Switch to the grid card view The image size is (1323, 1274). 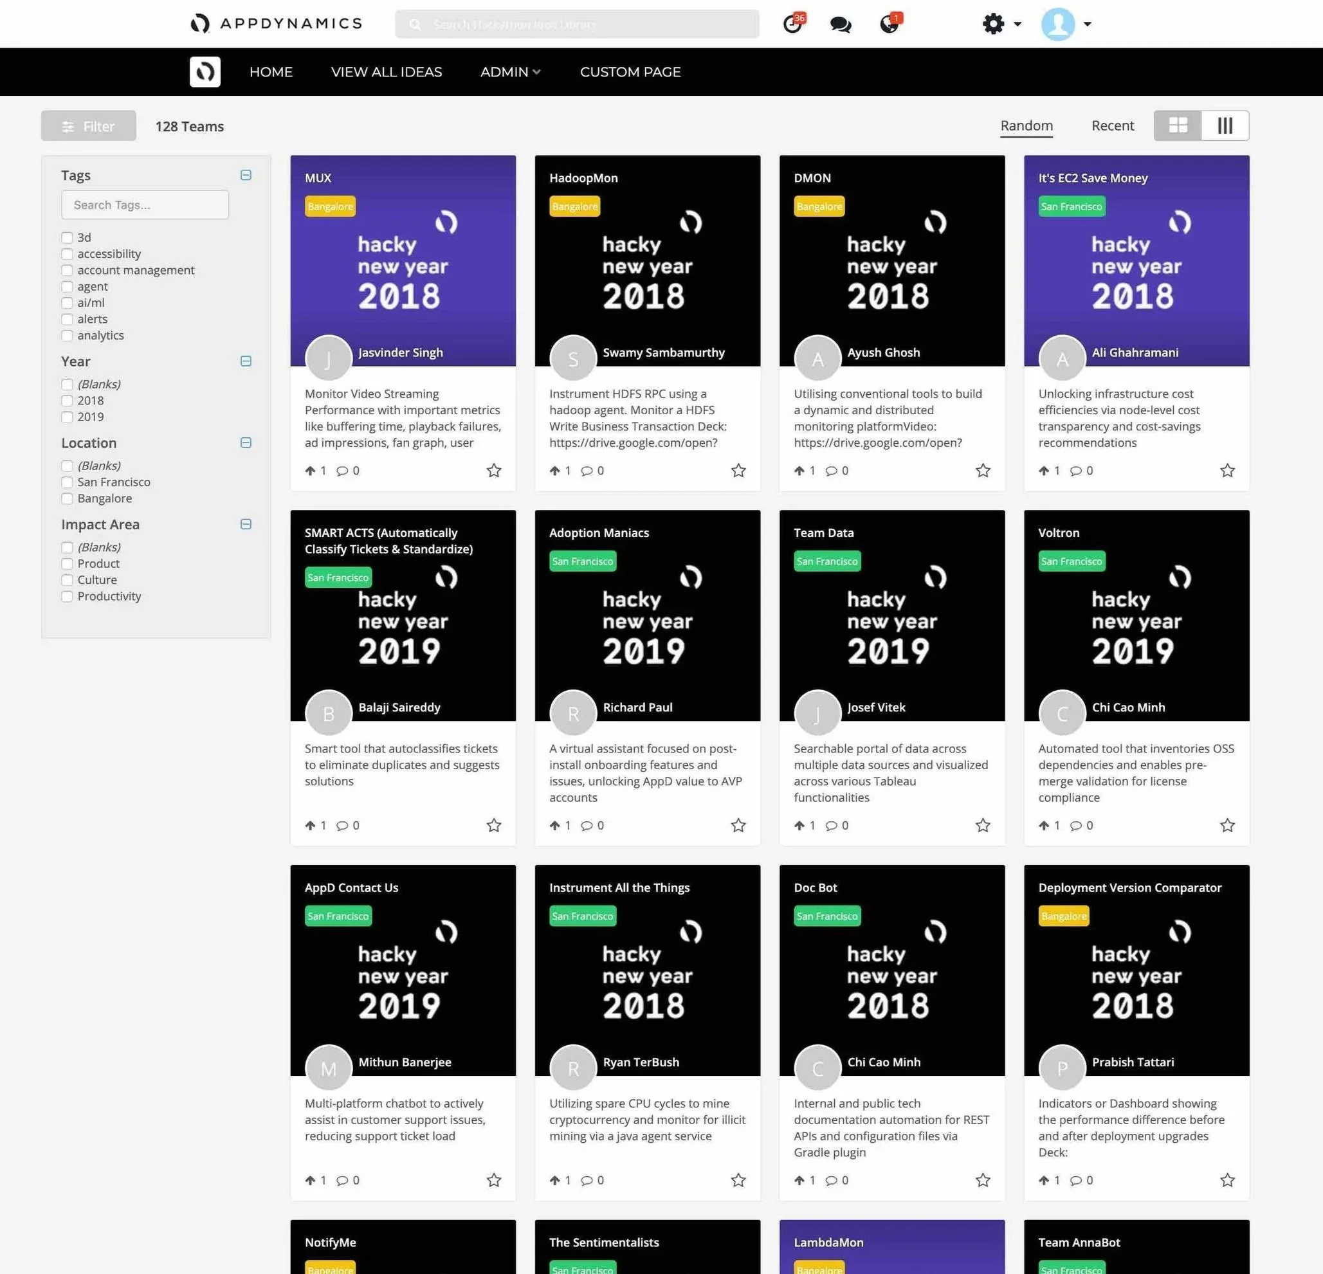[1178, 125]
